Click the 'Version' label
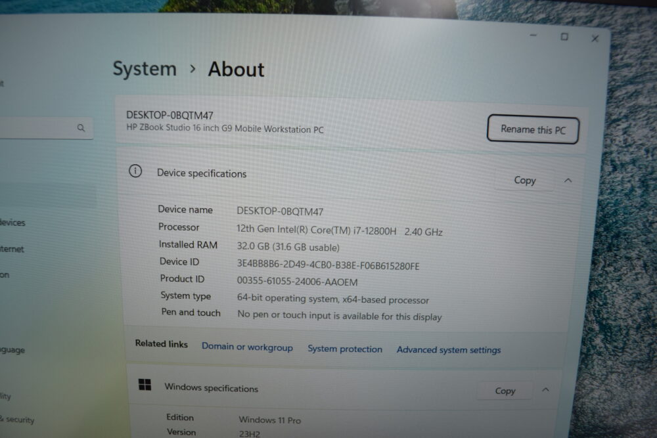The height and width of the screenshot is (438, 657). pos(181,431)
